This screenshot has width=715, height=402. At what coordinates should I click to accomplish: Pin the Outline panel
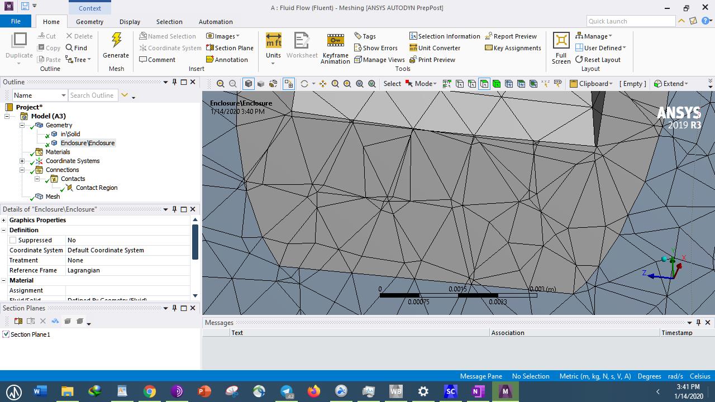point(174,82)
